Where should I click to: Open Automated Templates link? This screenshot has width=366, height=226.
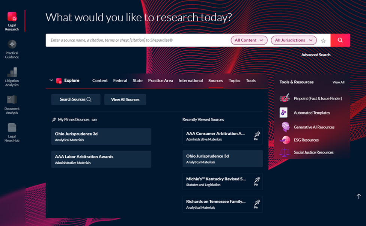pos(312,113)
